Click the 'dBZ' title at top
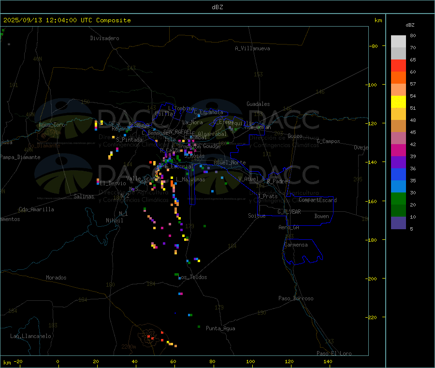 [217, 7]
